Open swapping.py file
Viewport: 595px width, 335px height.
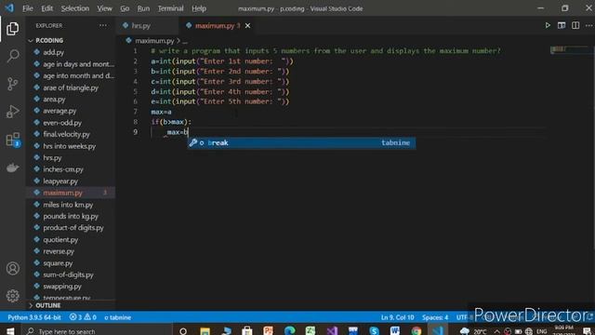click(x=62, y=287)
